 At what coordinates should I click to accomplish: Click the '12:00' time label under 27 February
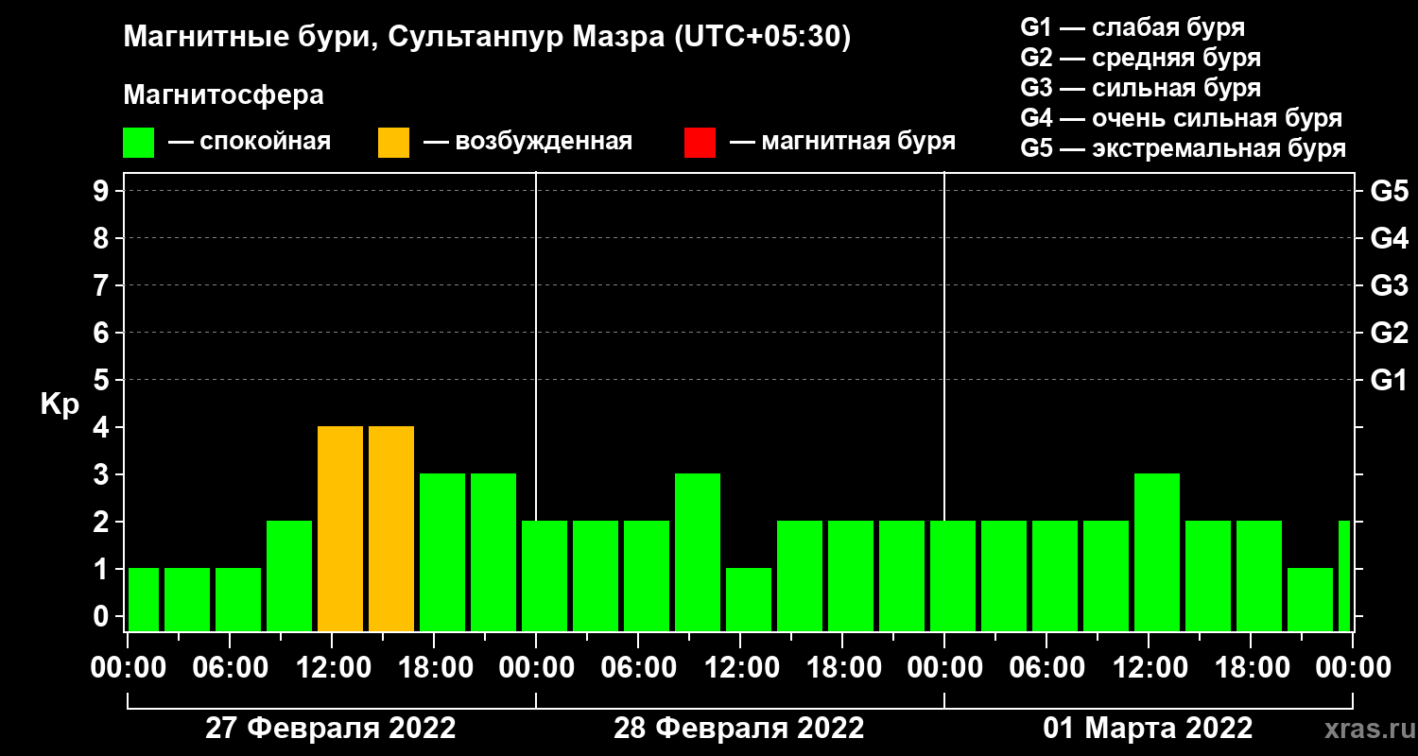332,667
